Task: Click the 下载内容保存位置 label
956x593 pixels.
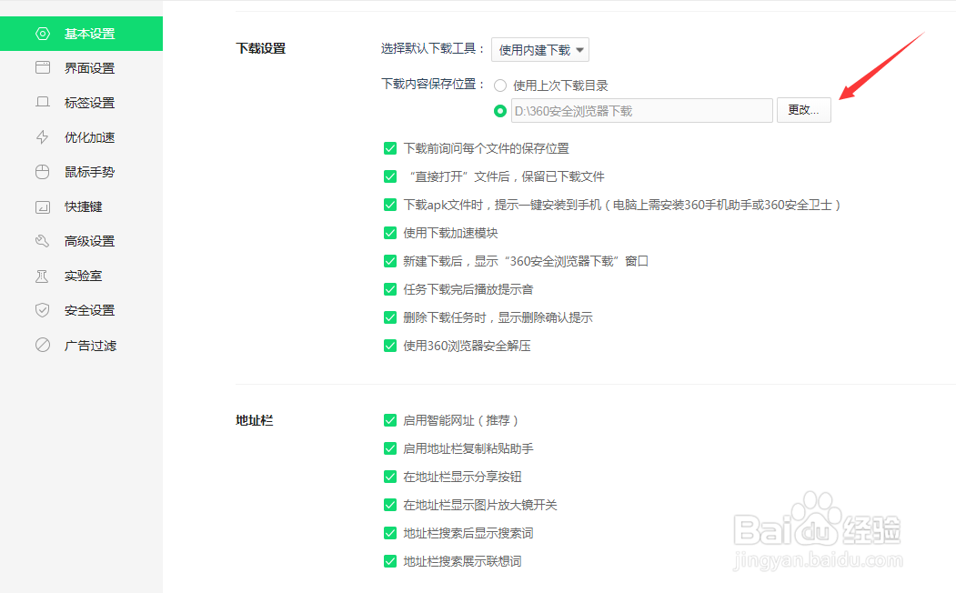Action: pyautogui.click(x=432, y=84)
